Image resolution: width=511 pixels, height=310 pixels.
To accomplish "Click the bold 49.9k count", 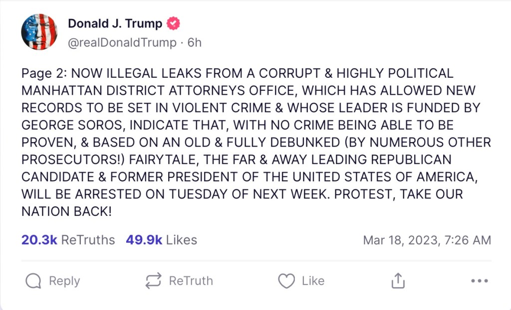I will (144, 240).
